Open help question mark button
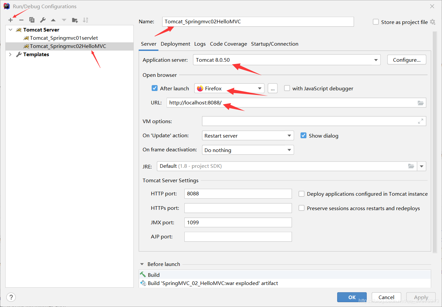 [x=11, y=297]
